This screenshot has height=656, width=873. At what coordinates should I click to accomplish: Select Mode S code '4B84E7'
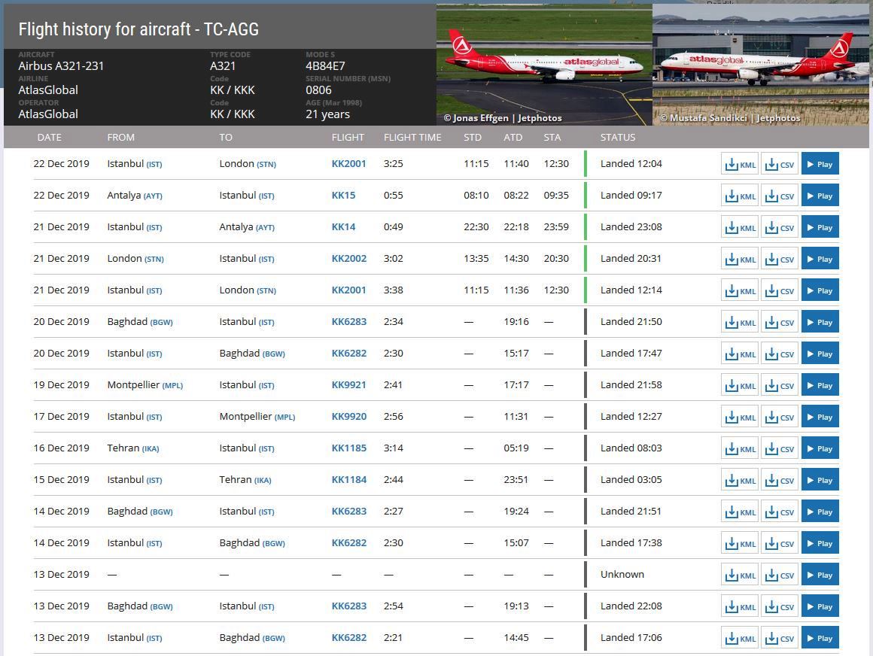325,65
